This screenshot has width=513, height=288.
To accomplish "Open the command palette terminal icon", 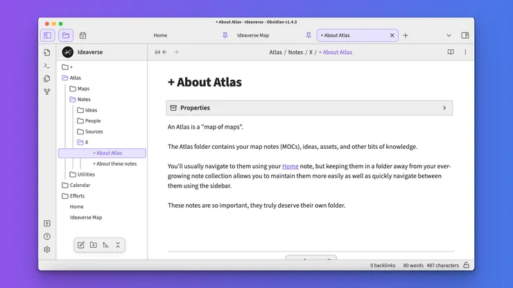I will [x=47, y=65].
